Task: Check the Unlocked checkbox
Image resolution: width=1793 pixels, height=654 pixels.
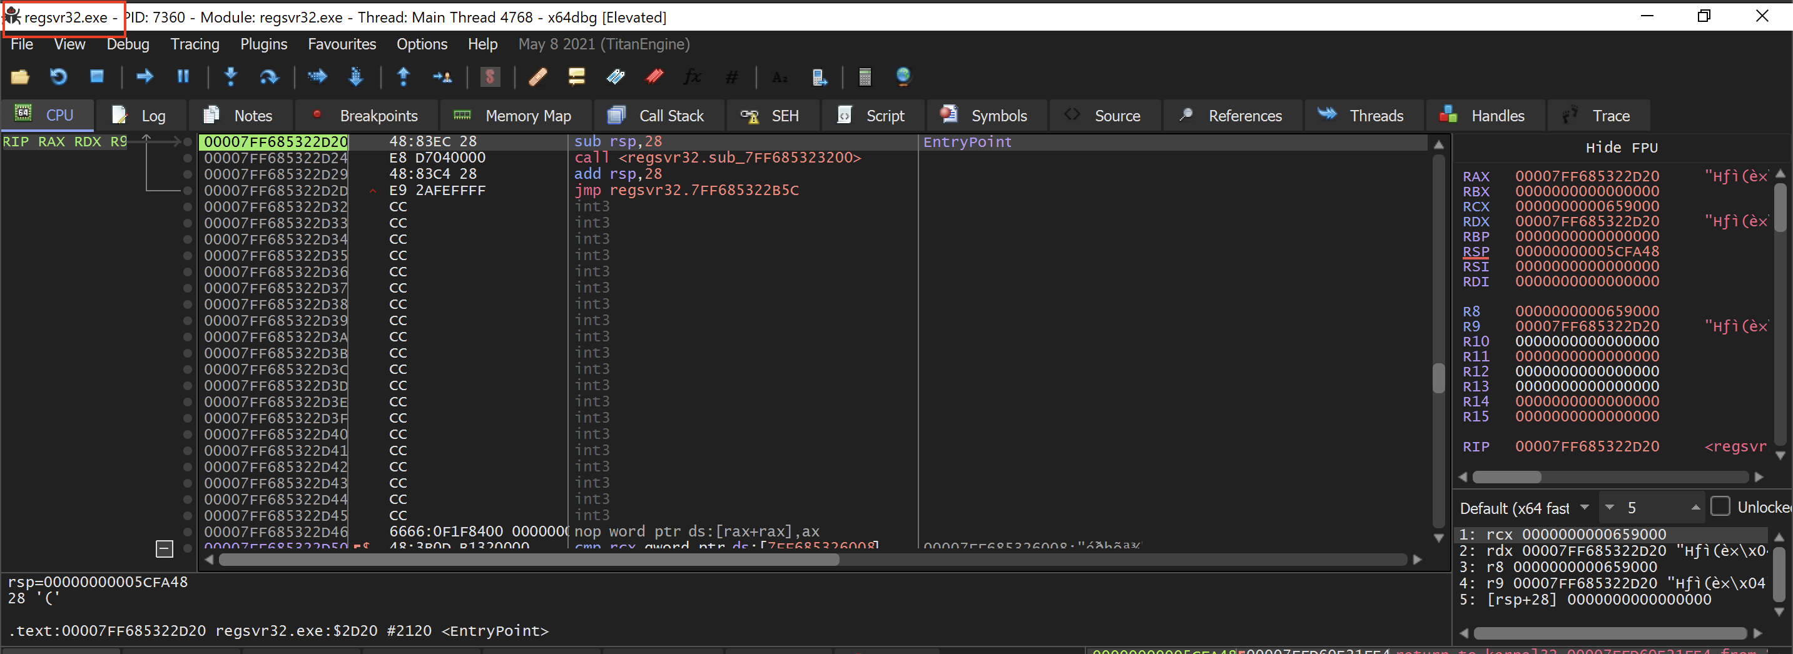Action: coord(1720,506)
